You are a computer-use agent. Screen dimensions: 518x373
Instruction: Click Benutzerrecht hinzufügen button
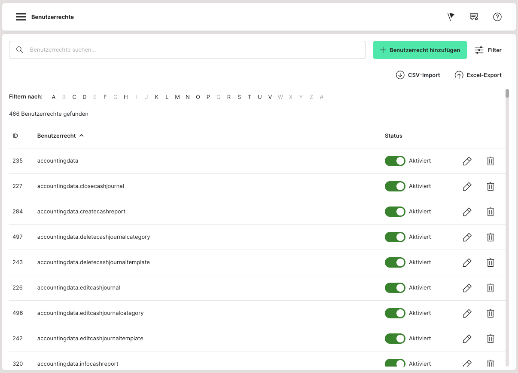click(420, 50)
